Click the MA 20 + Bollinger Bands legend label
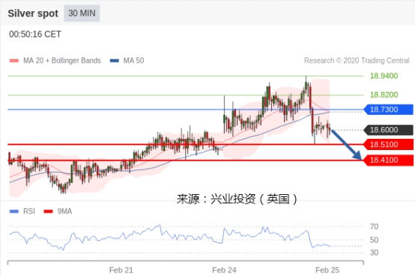The width and height of the screenshot is (415, 277). [62, 60]
